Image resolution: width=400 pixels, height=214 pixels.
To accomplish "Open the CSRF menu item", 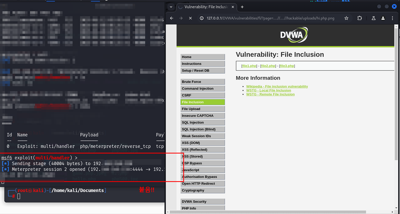I will pyautogui.click(x=203, y=95).
